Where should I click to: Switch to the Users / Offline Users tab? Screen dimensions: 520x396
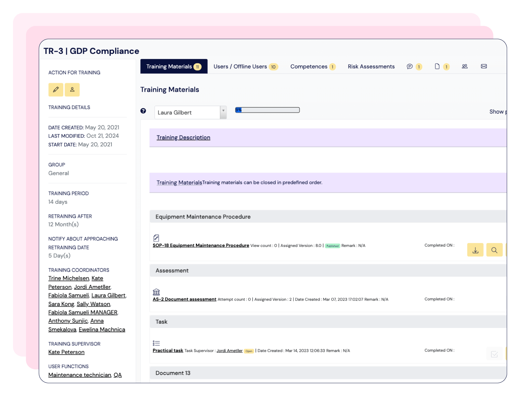pos(245,67)
